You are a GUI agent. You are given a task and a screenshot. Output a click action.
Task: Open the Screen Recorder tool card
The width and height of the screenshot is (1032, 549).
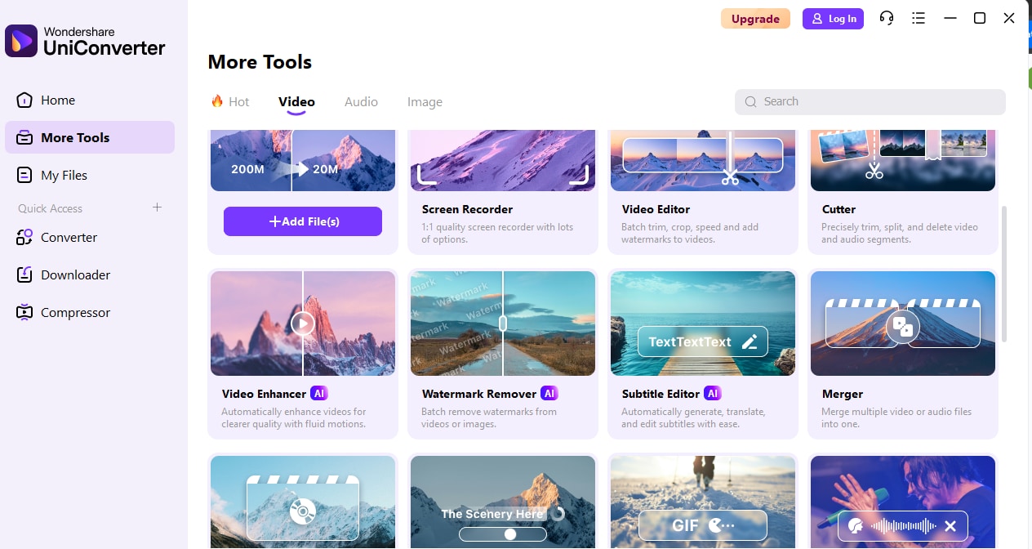(503, 192)
